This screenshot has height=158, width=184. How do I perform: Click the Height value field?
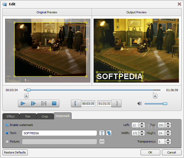click(x=161, y=133)
